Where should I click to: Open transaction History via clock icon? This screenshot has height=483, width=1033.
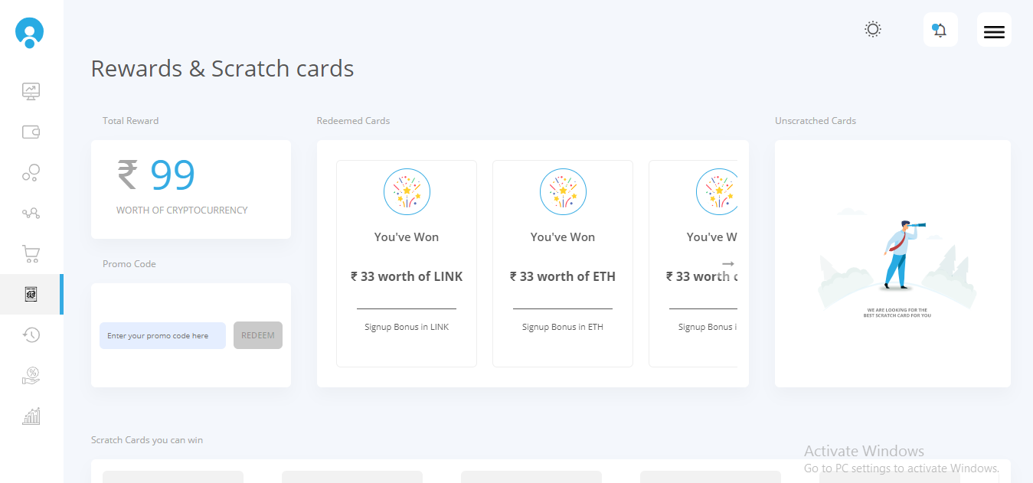click(31, 335)
